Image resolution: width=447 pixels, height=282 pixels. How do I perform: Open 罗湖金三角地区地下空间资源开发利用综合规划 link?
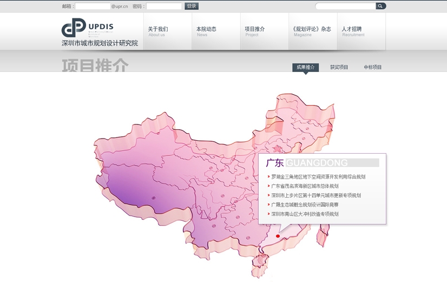pyautogui.click(x=318, y=177)
